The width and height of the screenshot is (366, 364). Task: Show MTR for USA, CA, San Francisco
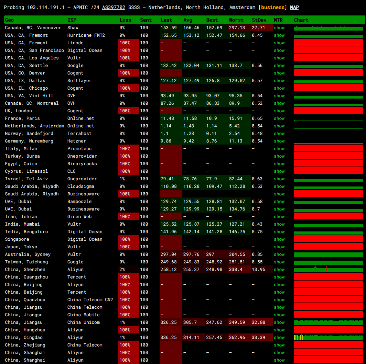[x=279, y=50]
